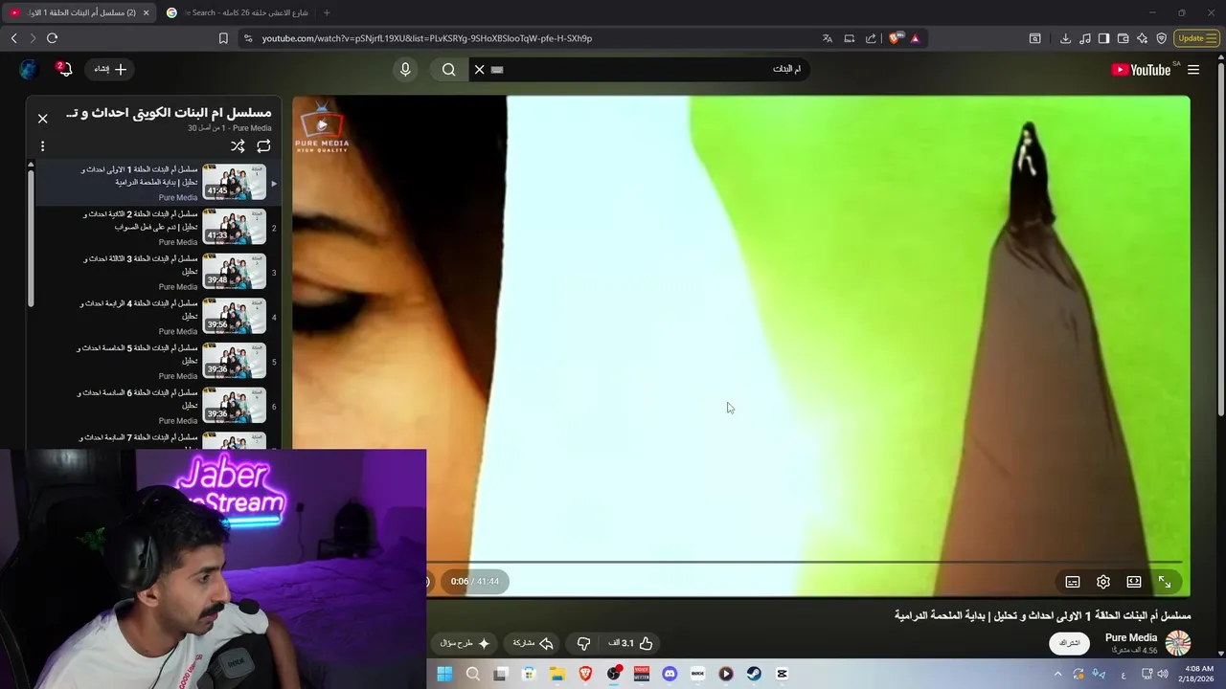Like the video (3.1 ألف)
Viewport: 1226px width, 689px height.
tap(631, 643)
